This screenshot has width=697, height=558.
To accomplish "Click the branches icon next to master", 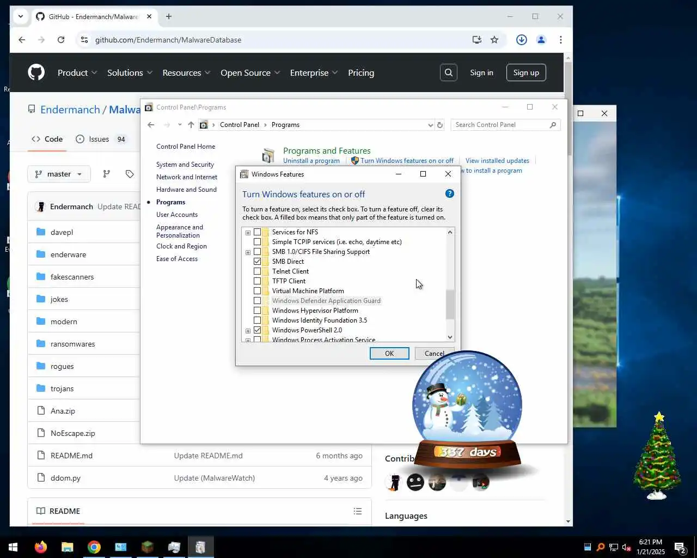I will [x=107, y=174].
